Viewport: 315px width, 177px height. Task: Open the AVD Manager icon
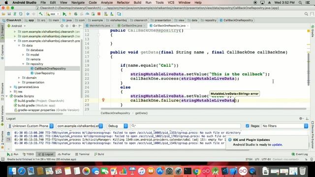pyautogui.click(x=106, y=14)
